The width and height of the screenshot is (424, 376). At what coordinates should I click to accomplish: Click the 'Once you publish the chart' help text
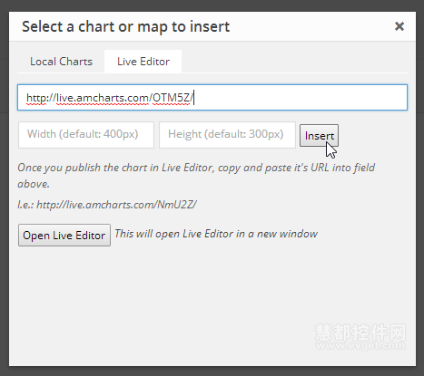[196, 176]
